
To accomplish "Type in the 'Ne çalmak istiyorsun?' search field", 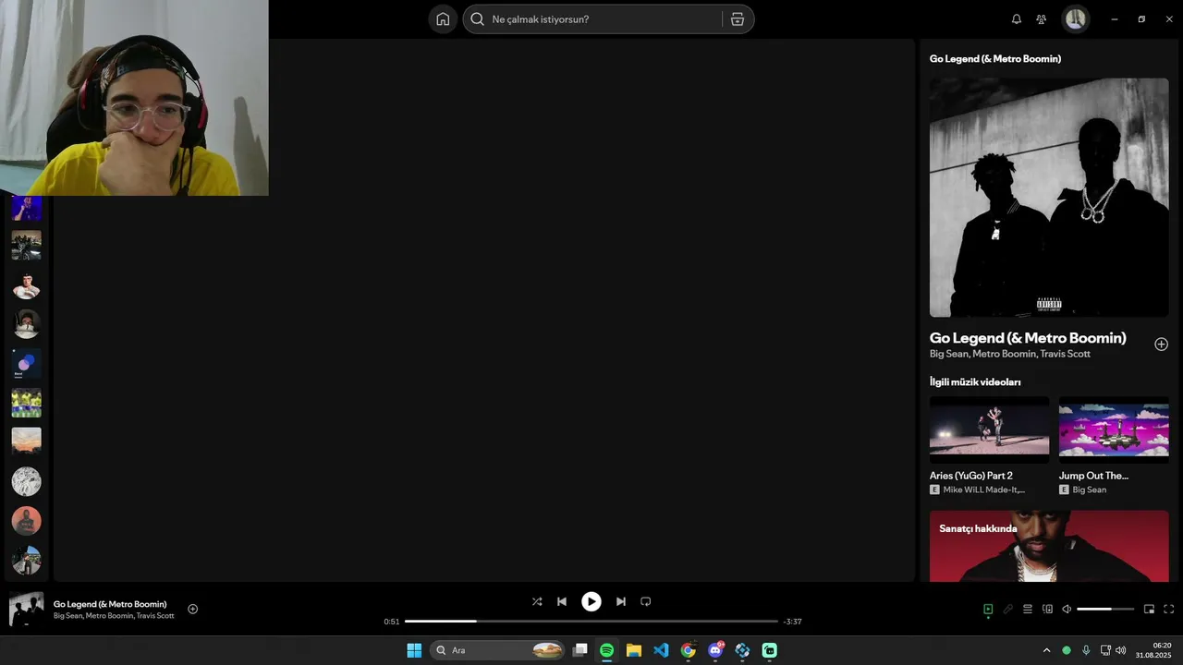I will [608, 19].
